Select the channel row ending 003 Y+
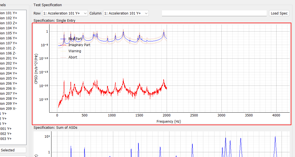Image resolution: width=295 pixels, height=157 pixels. [x=13, y=139]
